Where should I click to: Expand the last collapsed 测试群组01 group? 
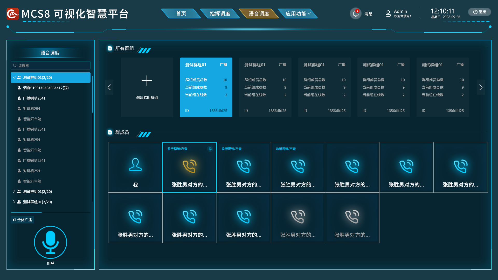pos(14,202)
